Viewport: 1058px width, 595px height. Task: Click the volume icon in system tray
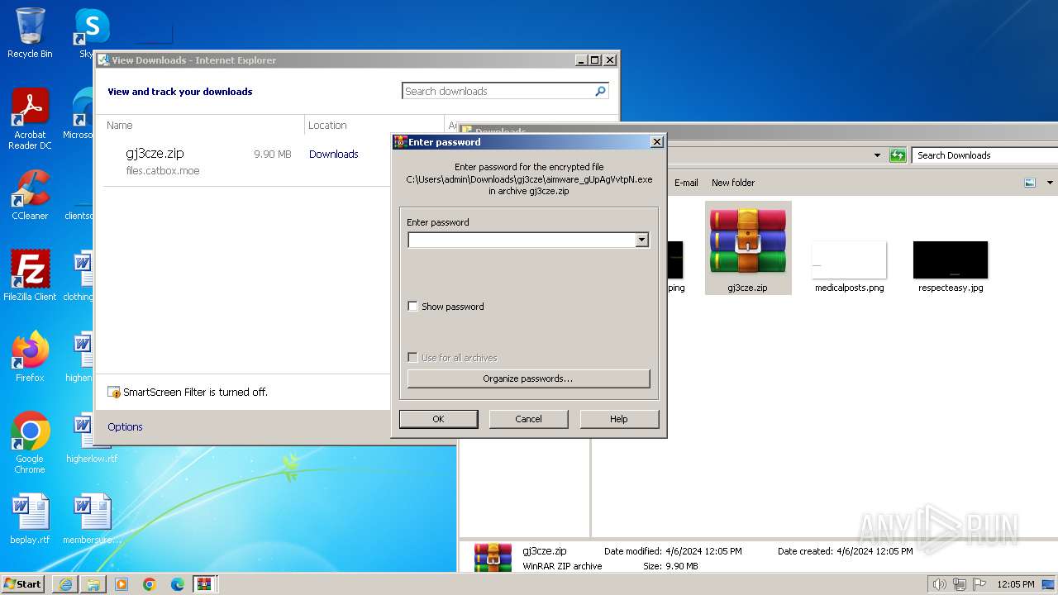tap(940, 584)
